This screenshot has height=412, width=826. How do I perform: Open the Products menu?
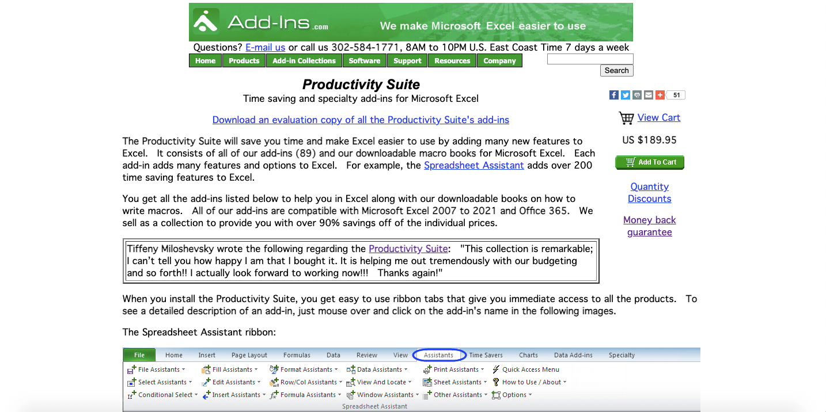(244, 60)
